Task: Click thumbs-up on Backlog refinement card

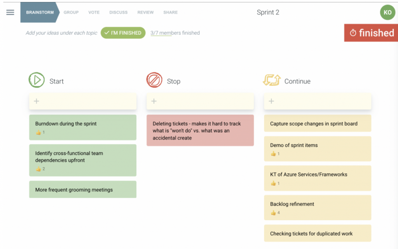Action: pos(273,213)
